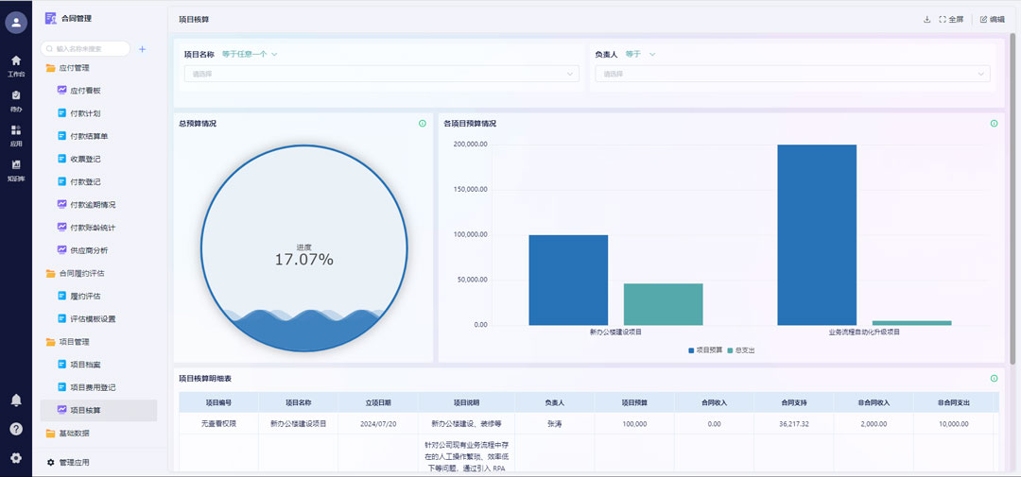
Task: Click the plus icon beside search box
Action: click(142, 49)
